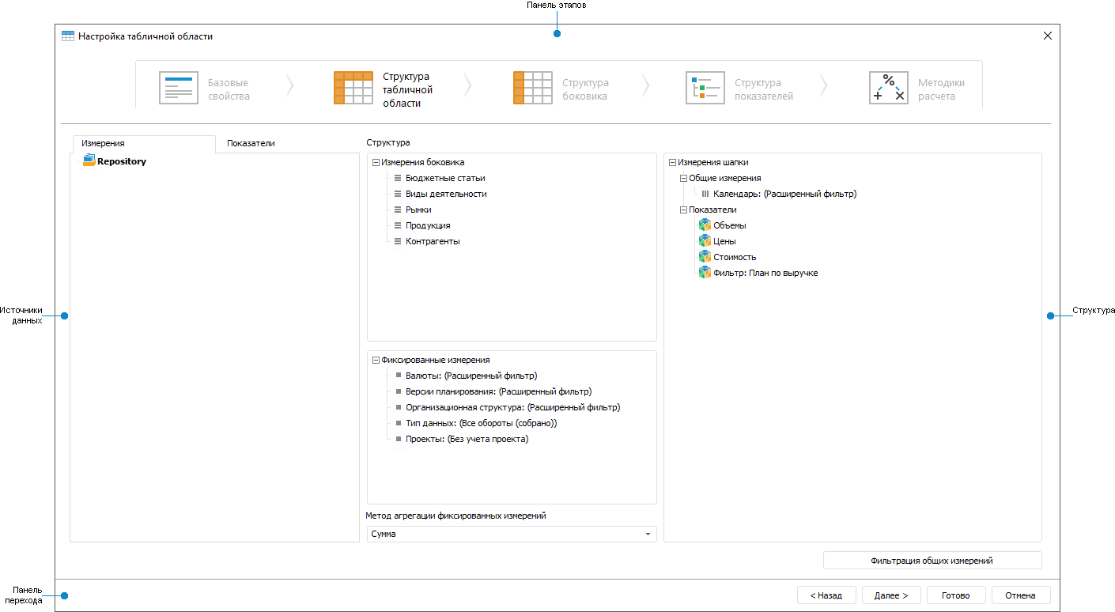
Task: Collapse the Измерения боковика tree node
Action: point(376,162)
